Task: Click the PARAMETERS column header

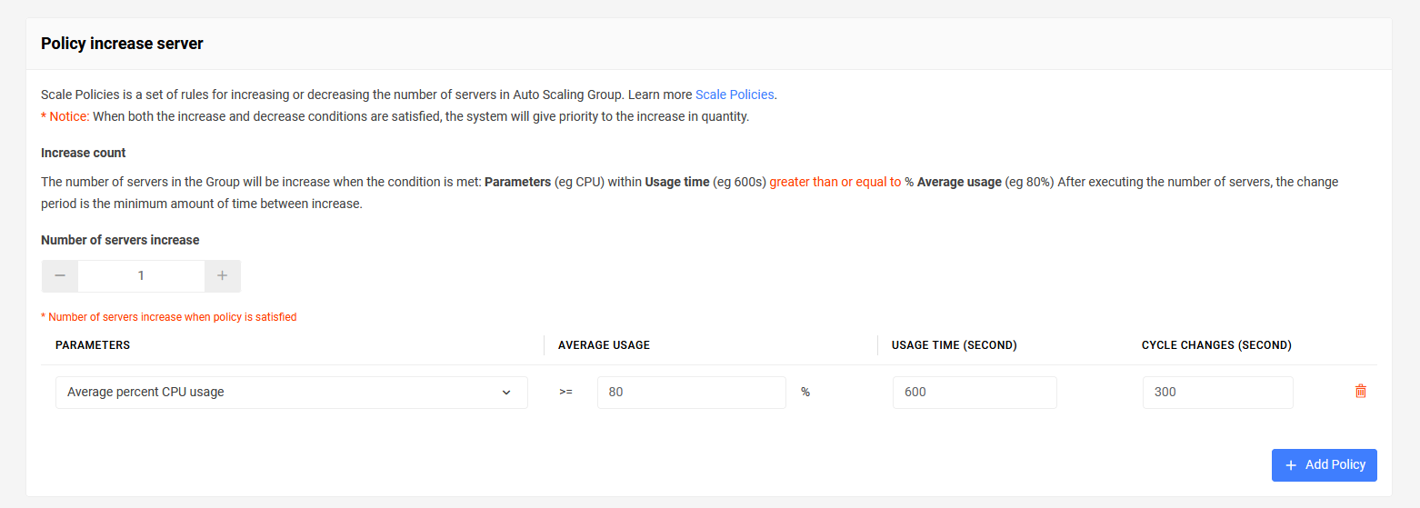Action: click(x=93, y=345)
